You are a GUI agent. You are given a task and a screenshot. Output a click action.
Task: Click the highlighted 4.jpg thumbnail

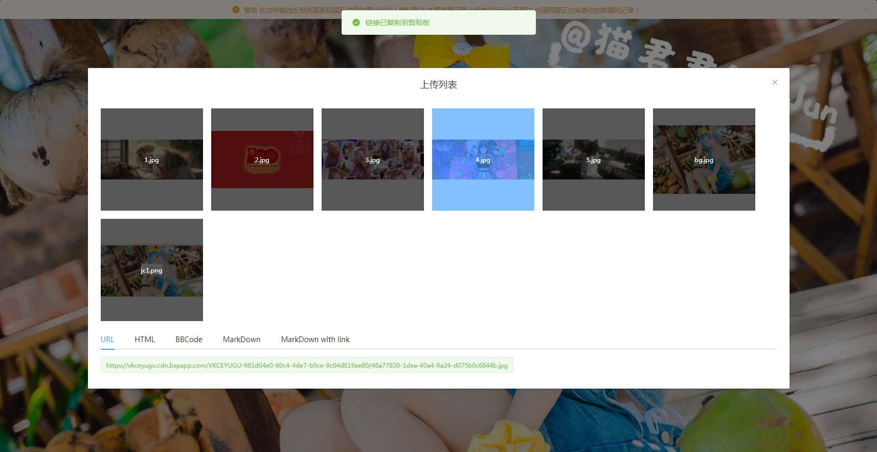coord(483,160)
